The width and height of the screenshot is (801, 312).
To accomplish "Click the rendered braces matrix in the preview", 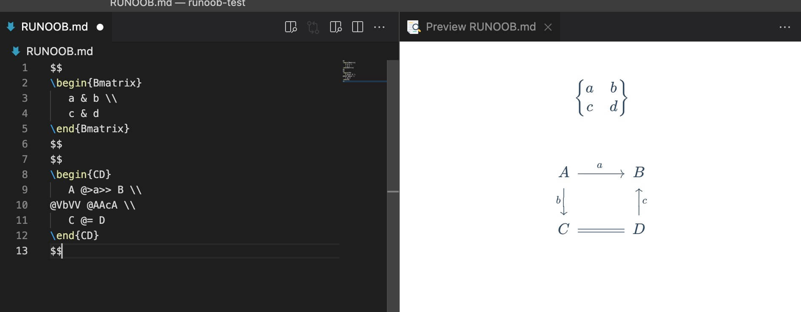I will [x=601, y=97].
